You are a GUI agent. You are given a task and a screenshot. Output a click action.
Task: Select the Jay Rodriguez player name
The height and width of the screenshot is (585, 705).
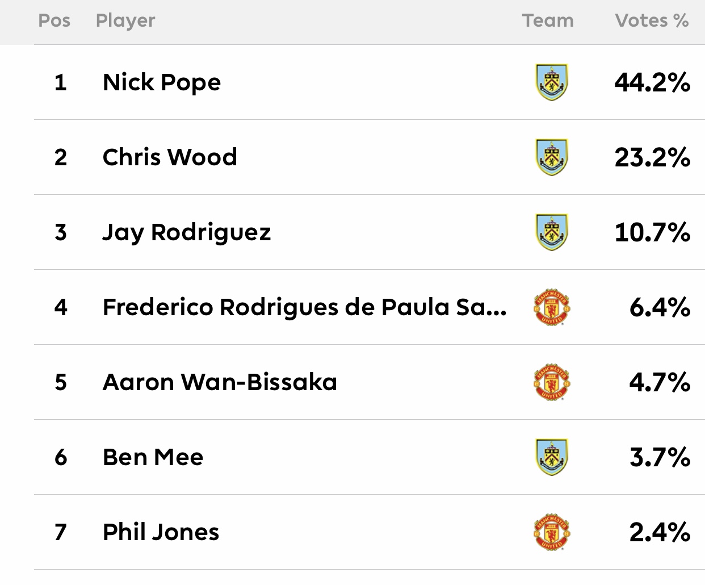pos(187,232)
